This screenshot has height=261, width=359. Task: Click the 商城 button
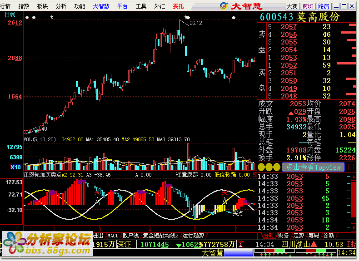click(x=308, y=6)
